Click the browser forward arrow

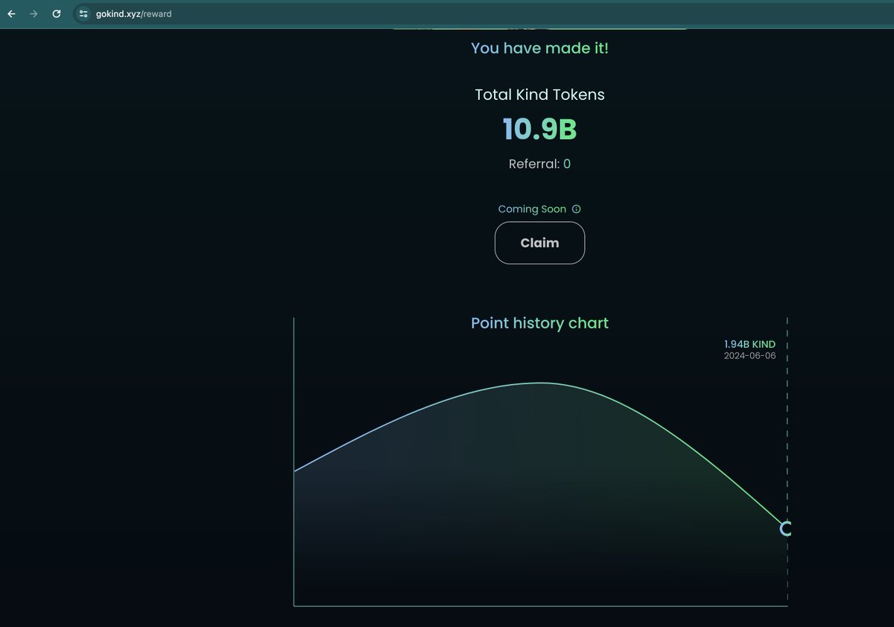(34, 14)
